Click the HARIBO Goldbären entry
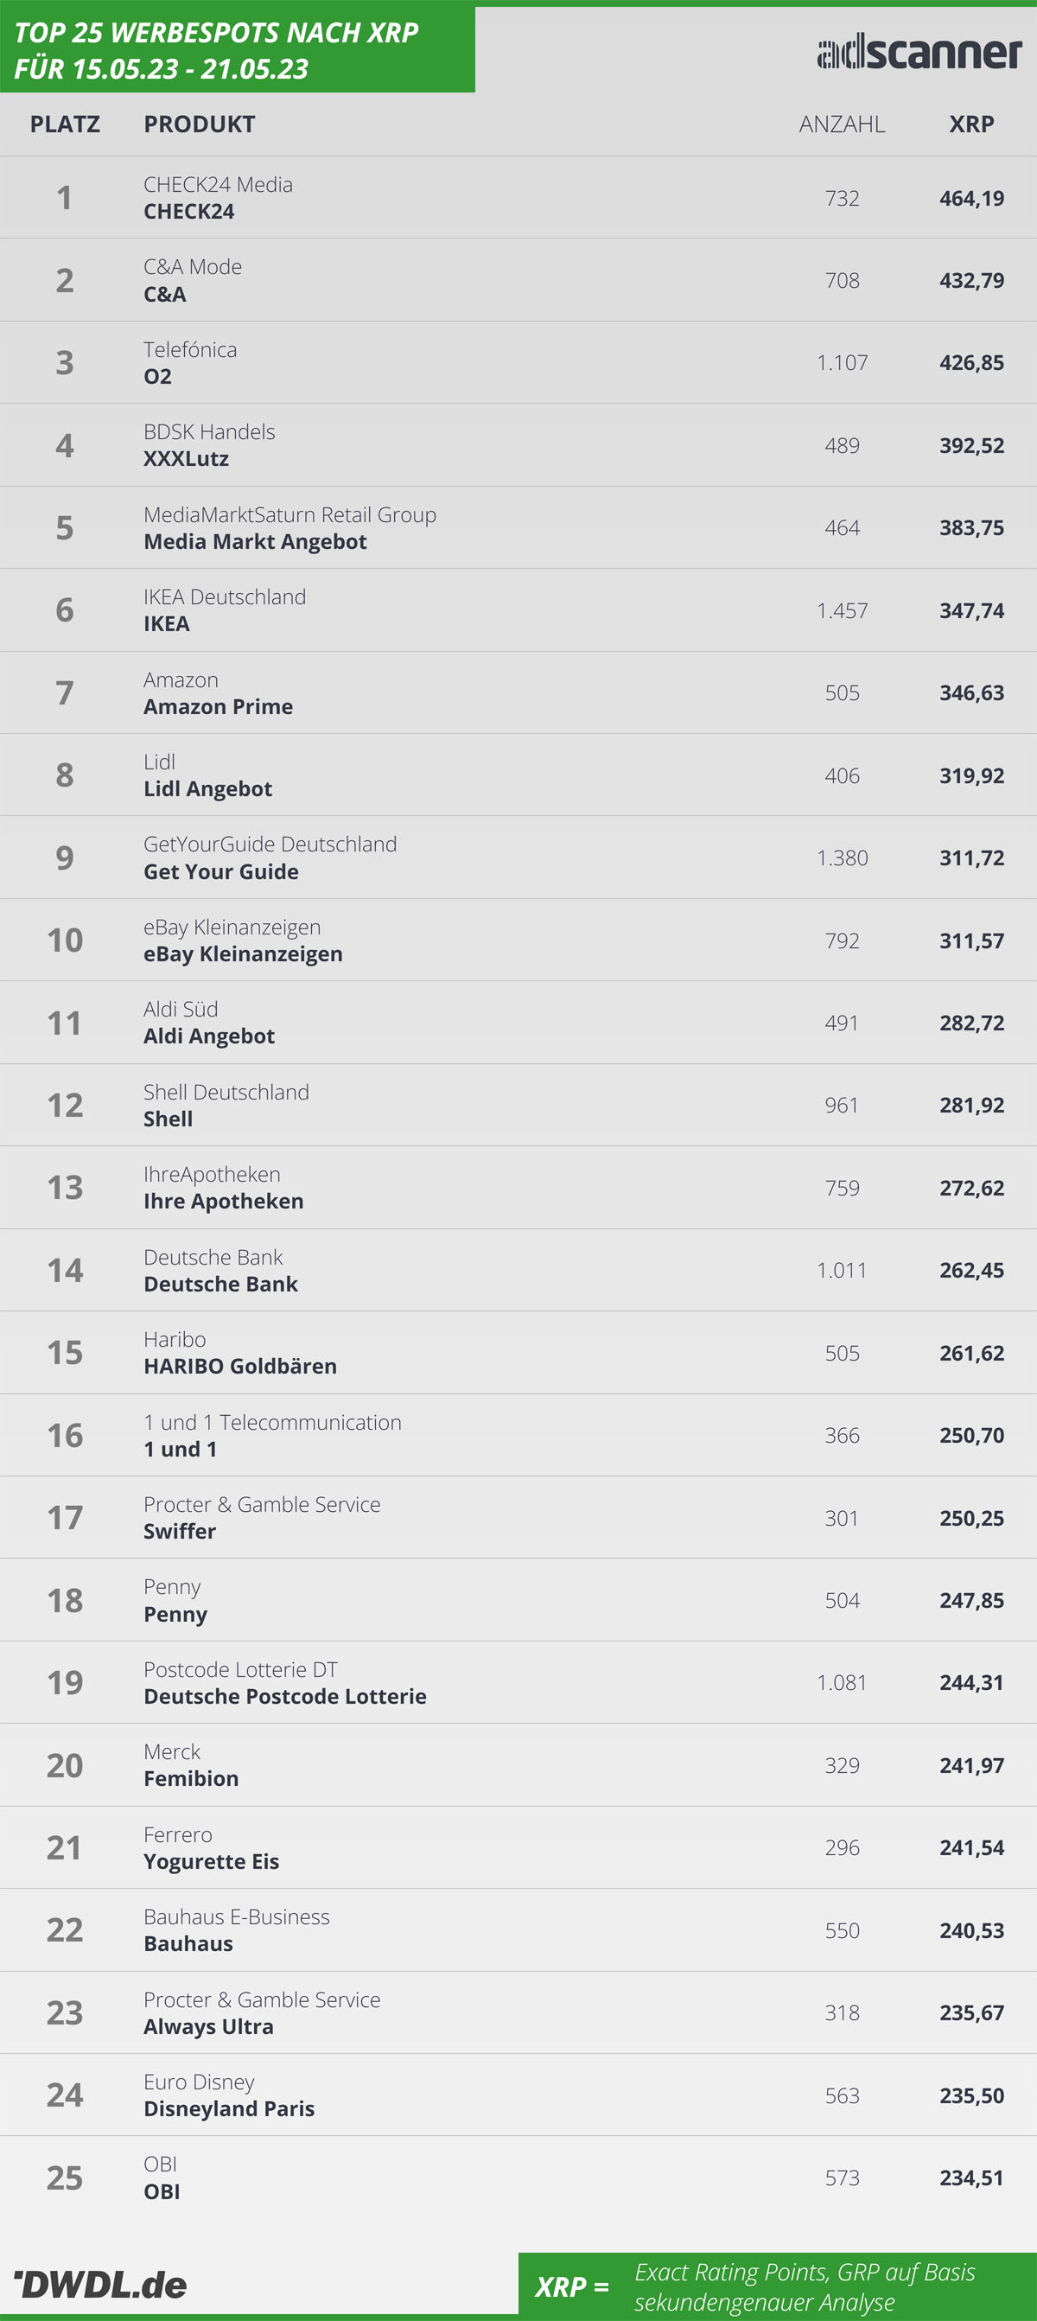This screenshot has width=1037, height=2321. click(239, 1366)
